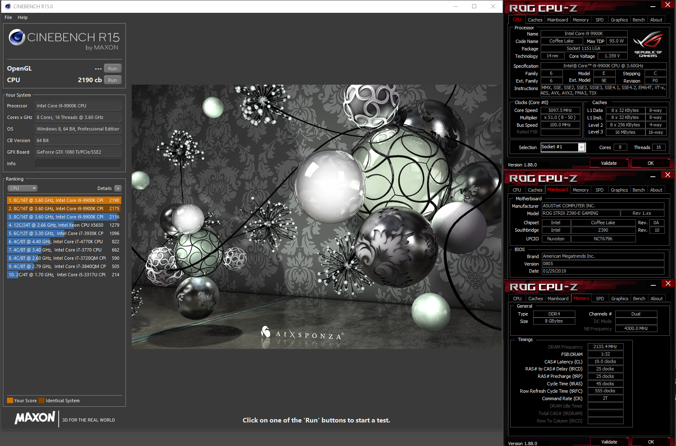Click the MAXON logo at bottom left

click(35, 418)
